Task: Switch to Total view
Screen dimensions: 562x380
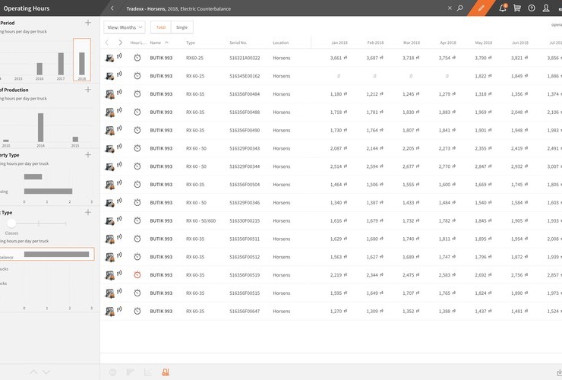Action: tap(161, 27)
